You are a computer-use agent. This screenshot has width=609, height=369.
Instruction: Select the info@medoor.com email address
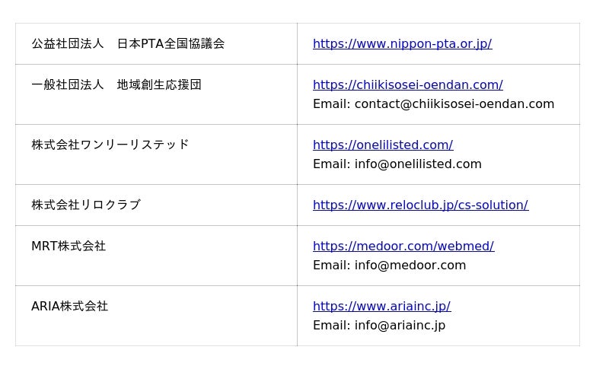410,266
